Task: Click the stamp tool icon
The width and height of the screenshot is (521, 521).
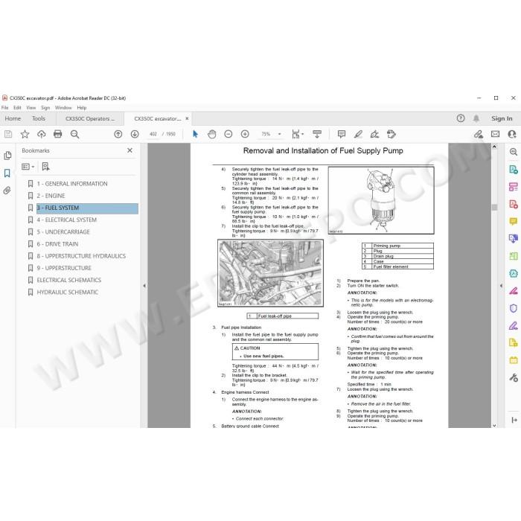Action: [x=391, y=134]
